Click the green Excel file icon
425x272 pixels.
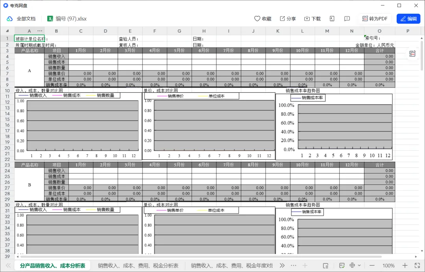tap(50, 19)
